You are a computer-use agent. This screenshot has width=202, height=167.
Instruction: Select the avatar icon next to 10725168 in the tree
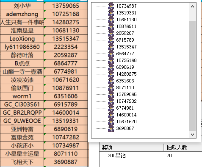point(111,60)
